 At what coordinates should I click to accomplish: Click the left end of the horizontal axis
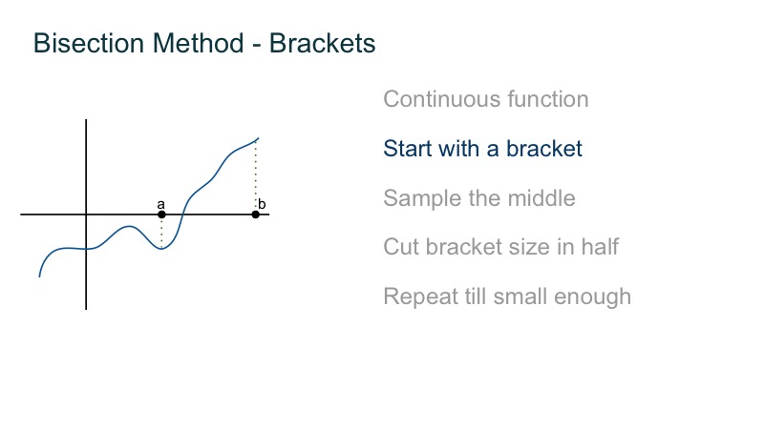(x=22, y=214)
